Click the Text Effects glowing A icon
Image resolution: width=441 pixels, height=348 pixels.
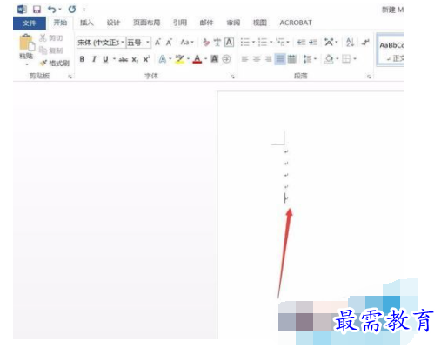(163, 59)
